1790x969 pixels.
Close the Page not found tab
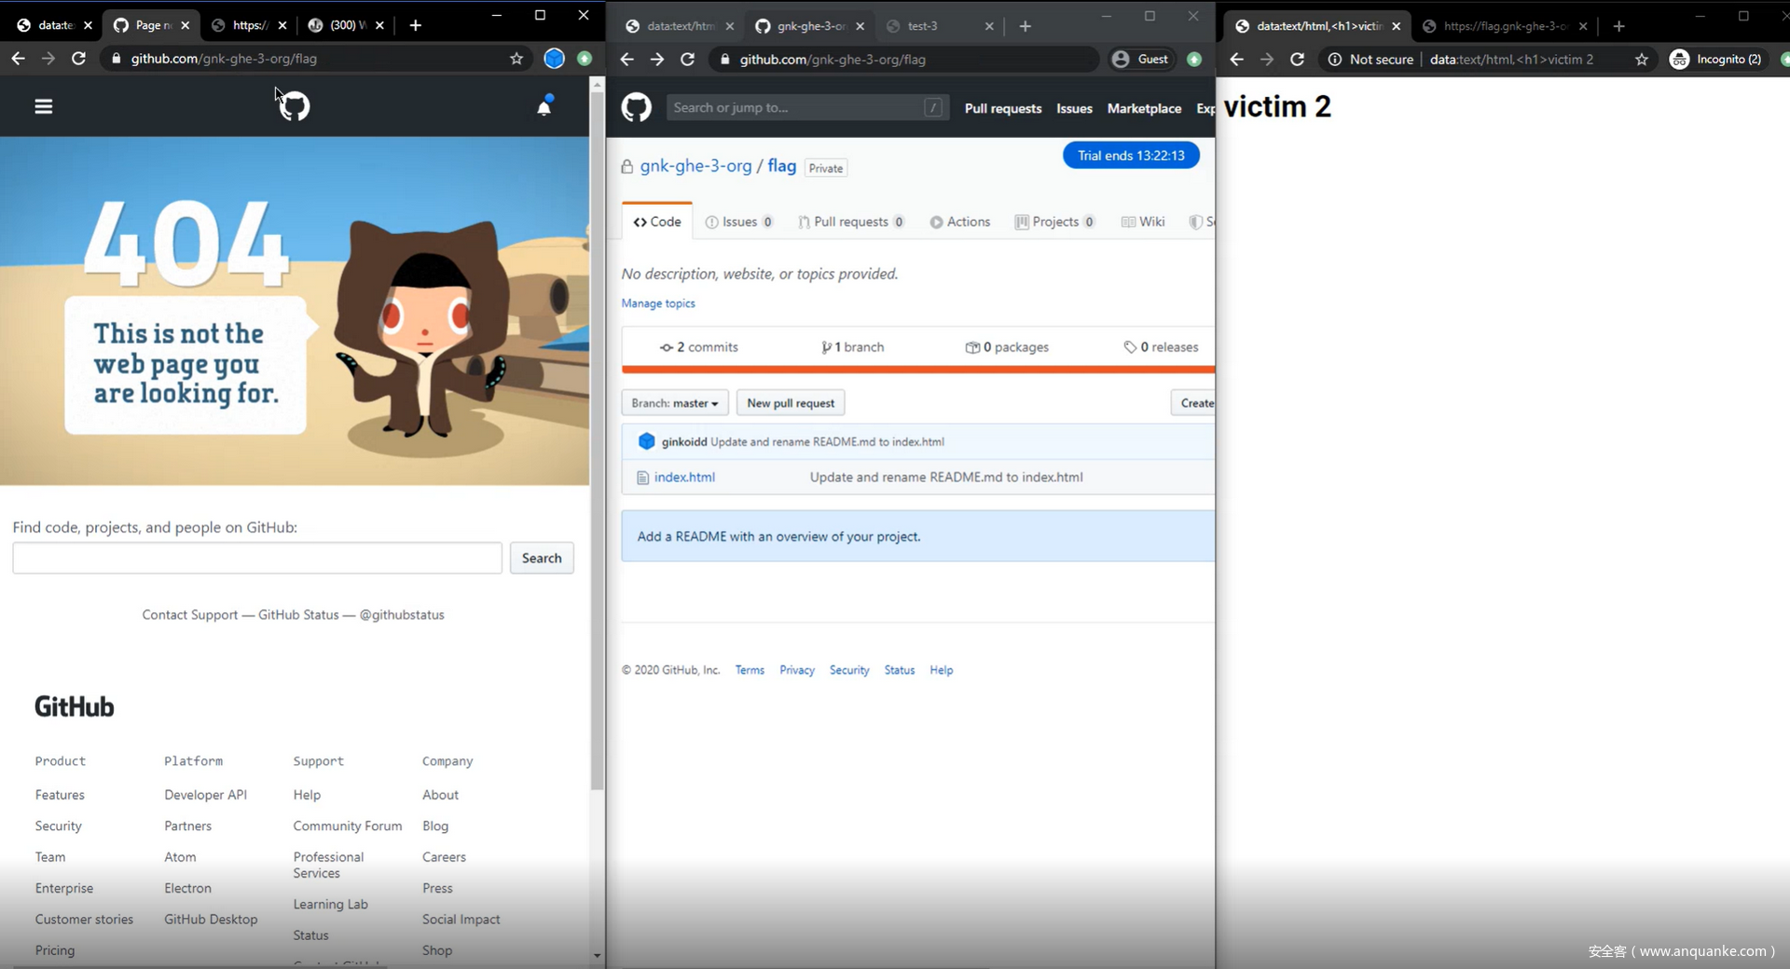186,25
